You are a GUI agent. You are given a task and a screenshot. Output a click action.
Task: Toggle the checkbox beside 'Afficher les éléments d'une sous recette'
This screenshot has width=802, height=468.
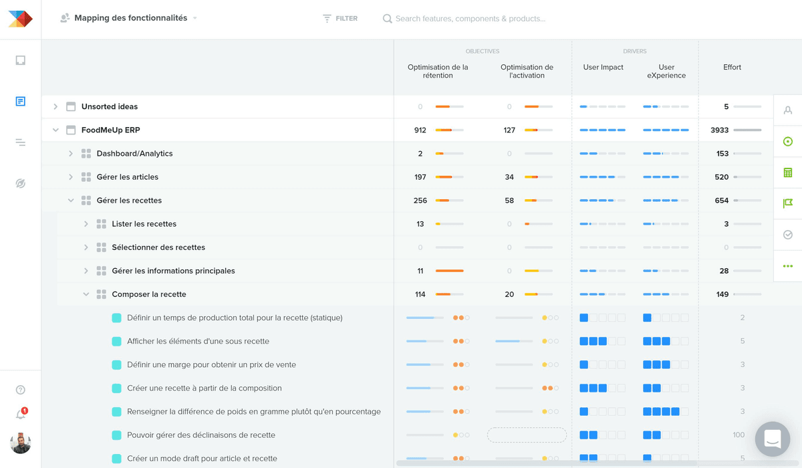click(x=118, y=341)
